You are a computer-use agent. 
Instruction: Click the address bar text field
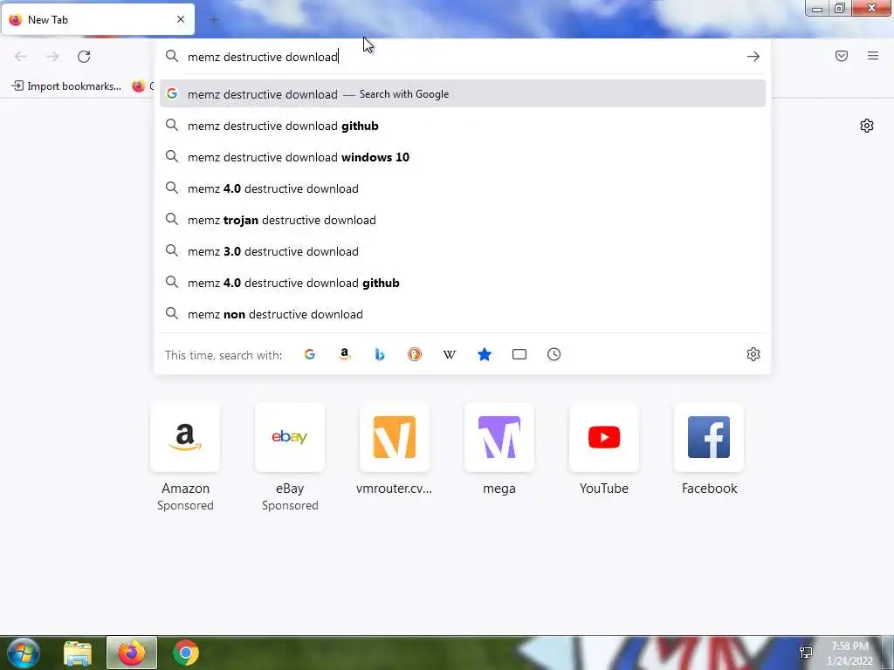click(462, 57)
